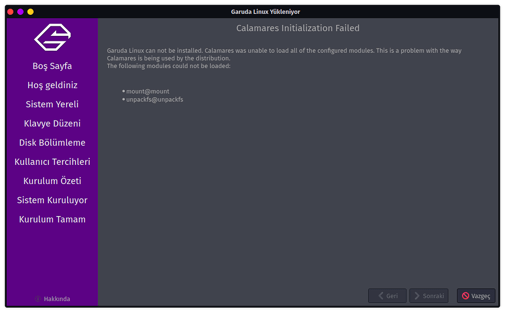Screen dimensions: 505x312
Task: Select the "Kurulum Tamam" step
Action: tap(52, 219)
